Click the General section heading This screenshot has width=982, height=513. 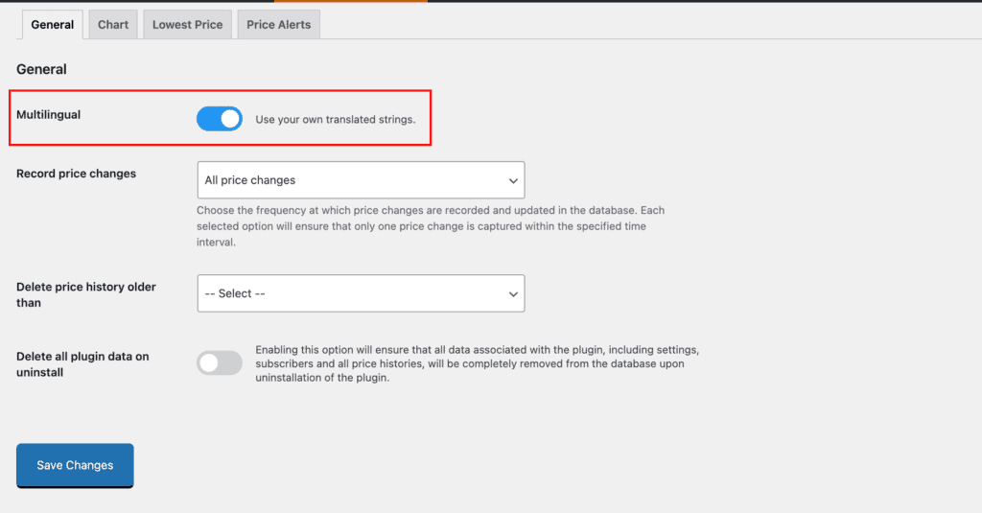[42, 69]
